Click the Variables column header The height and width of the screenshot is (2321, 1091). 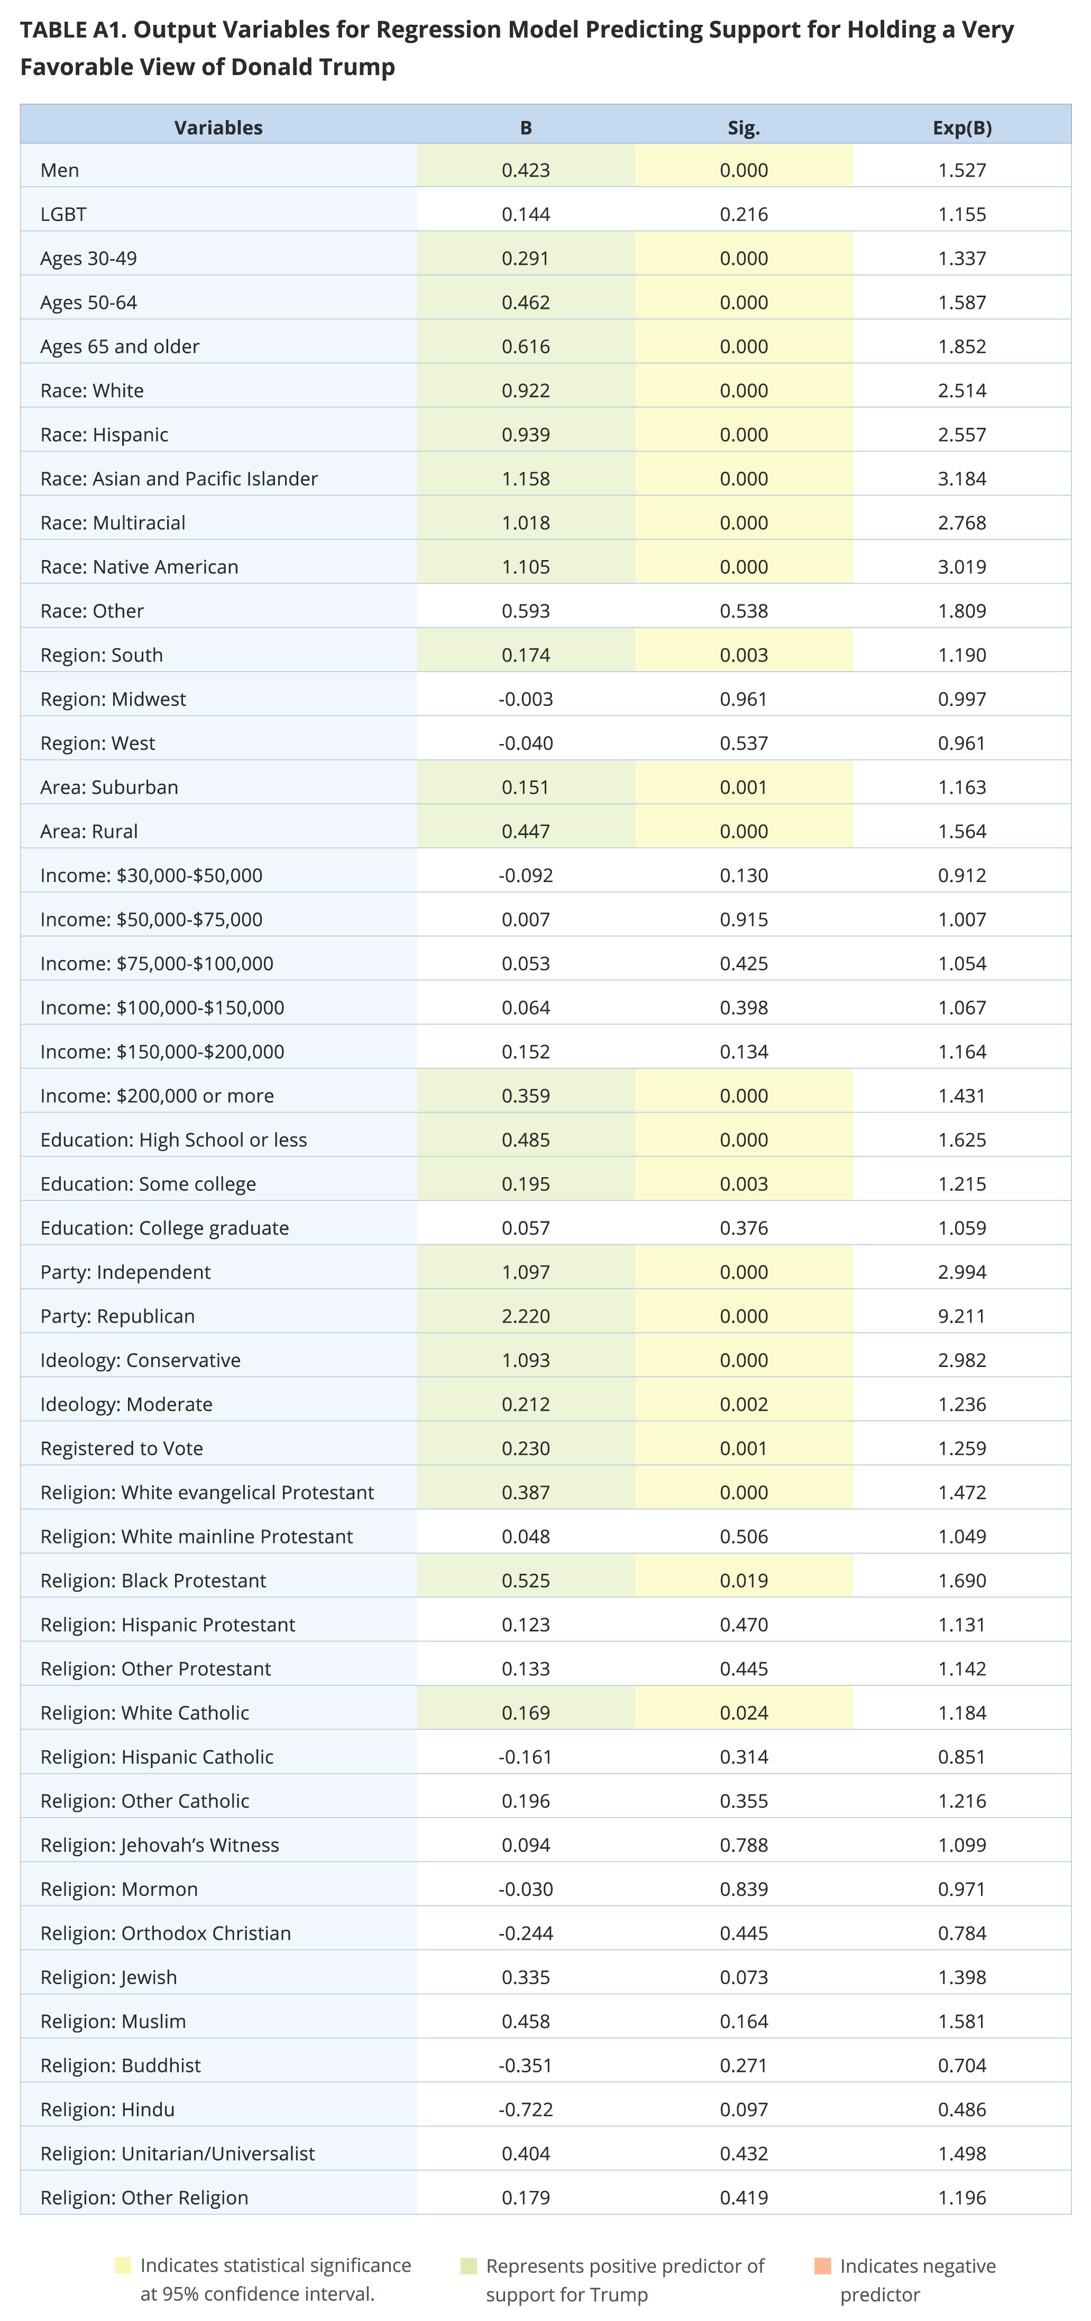(x=218, y=127)
